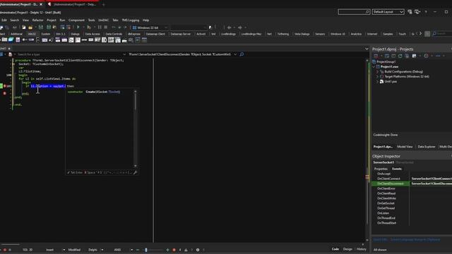Click the warning triangle icon in status bar

point(186,250)
